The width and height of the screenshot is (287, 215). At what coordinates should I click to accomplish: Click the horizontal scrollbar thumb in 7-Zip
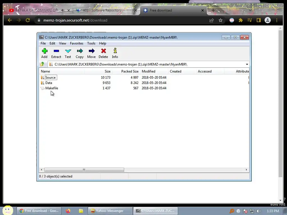point(84,170)
